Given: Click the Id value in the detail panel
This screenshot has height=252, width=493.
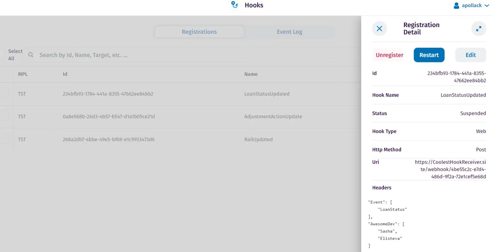Looking at the screenshot, I should pos(457,77).
